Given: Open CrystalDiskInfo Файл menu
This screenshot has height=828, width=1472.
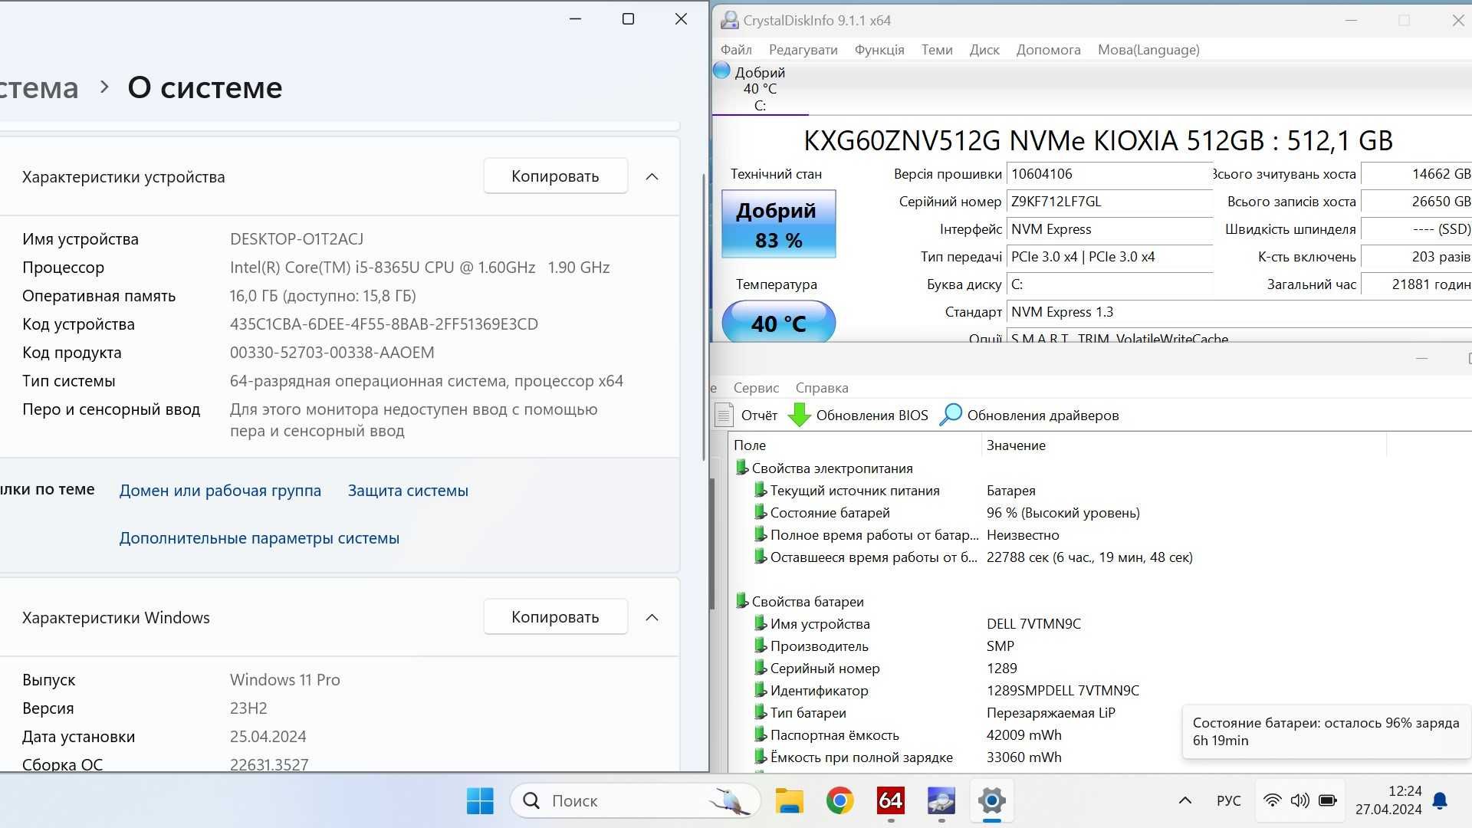Looking at the screenshot, I should [736, 50].
